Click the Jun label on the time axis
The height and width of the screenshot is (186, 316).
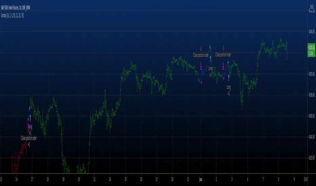pyautogui.click(x=200, y=180)
